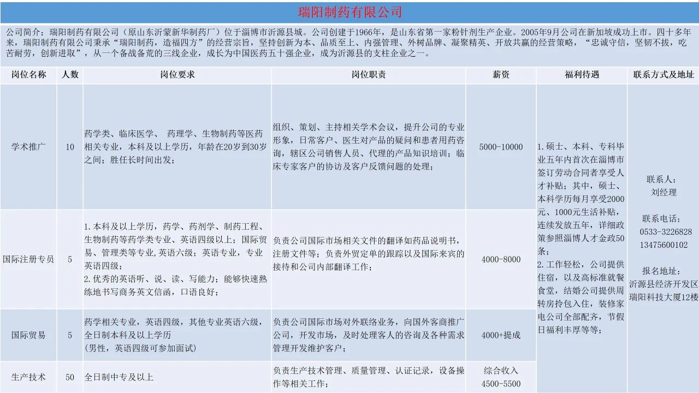
Task: Select the 生产技术 position cell
Action: pyautogui.click(x=28, y=377)
